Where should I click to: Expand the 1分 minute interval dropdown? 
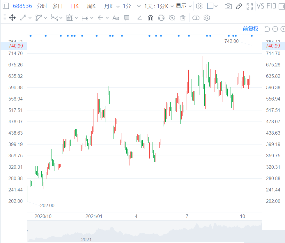(x=130, y=6)
